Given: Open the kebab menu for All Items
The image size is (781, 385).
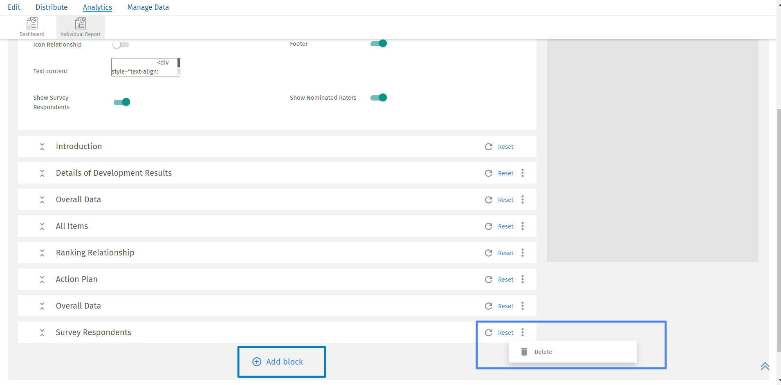Looking at the screenshot, I should pos(522,226).
